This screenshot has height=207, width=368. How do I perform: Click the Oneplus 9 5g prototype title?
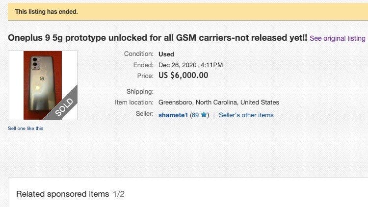tap(158, 38)
